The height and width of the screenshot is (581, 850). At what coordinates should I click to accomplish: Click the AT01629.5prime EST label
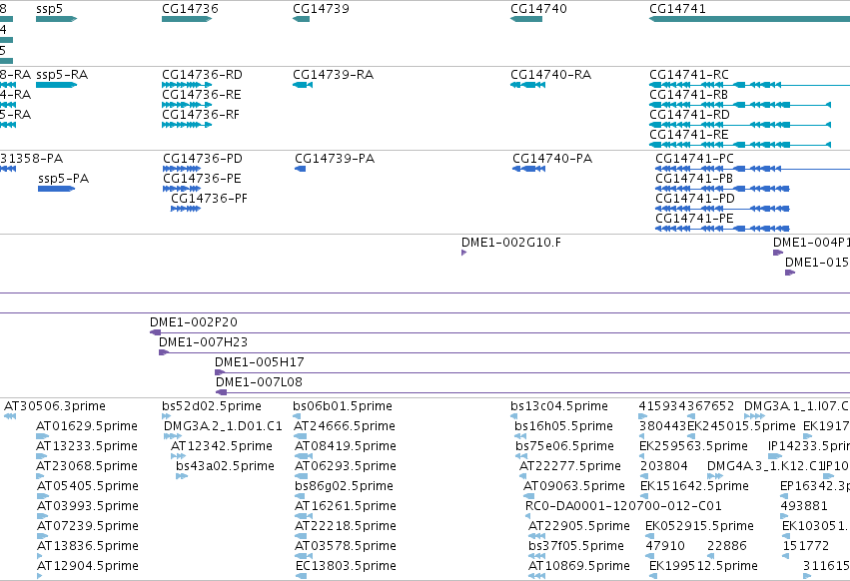87,426
